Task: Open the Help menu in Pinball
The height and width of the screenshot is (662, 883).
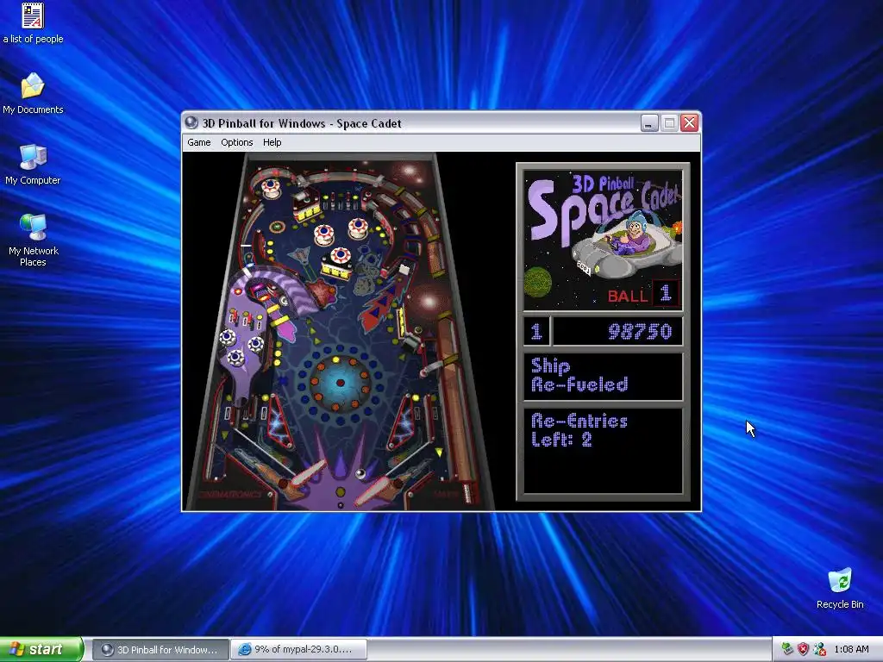Action: tap(272, 142)
